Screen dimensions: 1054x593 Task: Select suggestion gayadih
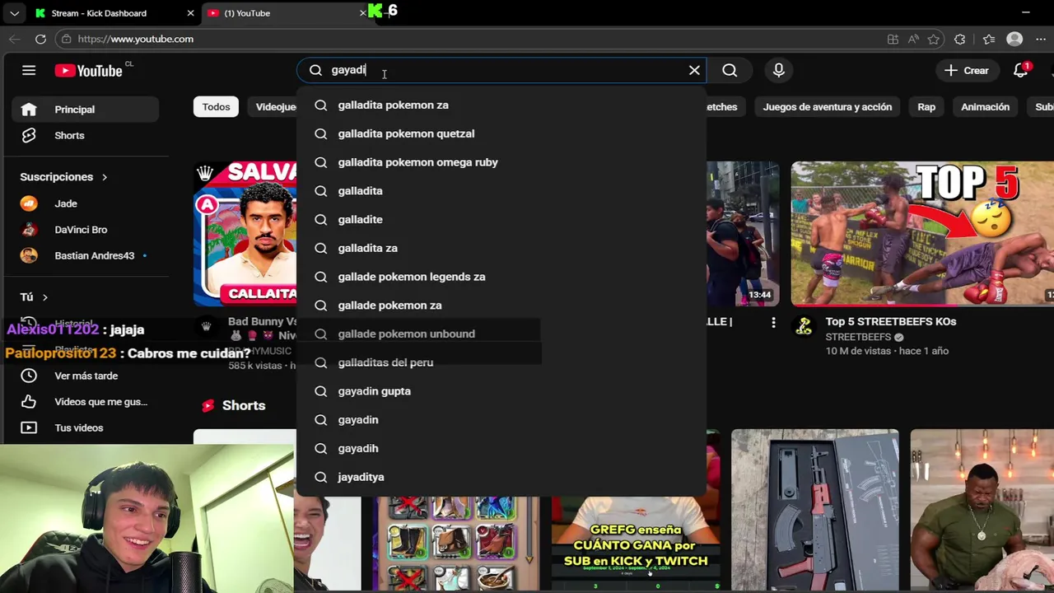tap(501, 448)
